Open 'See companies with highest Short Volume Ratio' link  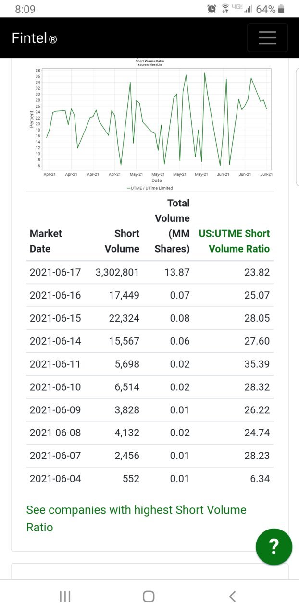pos(136,518)
